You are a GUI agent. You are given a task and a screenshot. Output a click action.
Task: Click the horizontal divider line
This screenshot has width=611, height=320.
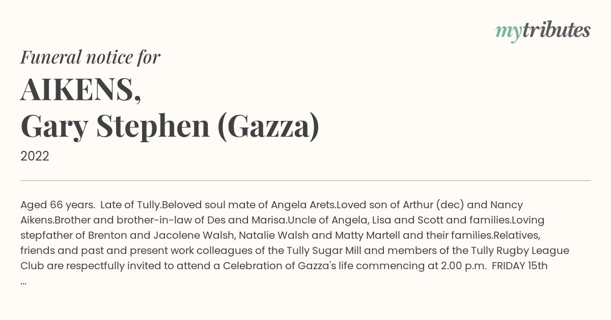tap(305, 180)
